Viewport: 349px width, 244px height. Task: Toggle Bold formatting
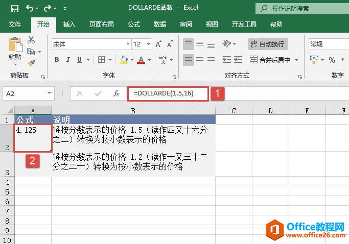tap(57, 60)
